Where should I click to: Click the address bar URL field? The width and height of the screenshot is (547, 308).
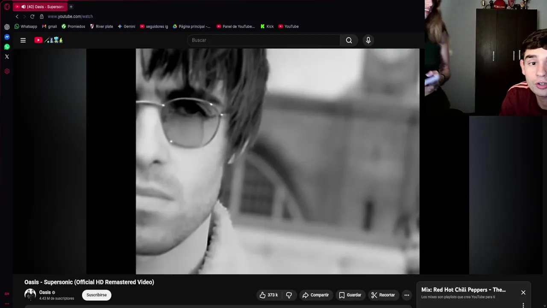70,16
